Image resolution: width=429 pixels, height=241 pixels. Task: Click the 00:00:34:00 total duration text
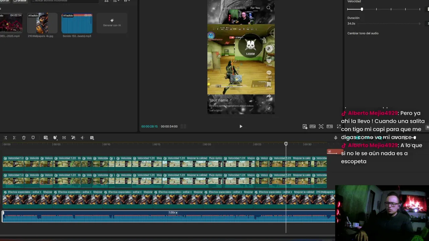coord(169,127)
